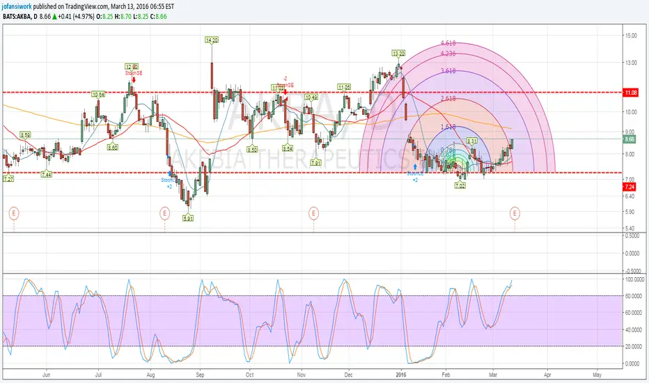
Task: Click the Feb label on time axis
Action: click(x=446, y=375)
